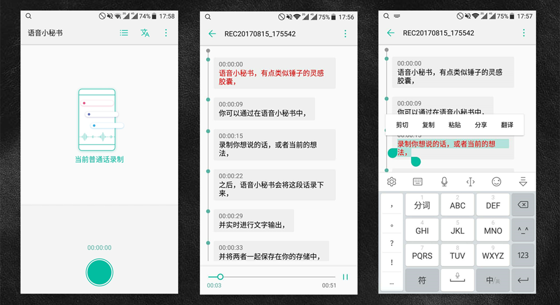The height and width of the screenshot is (305, 560).
Task: Select 翻译 in the popup context menu
Action: pos(507,125)
